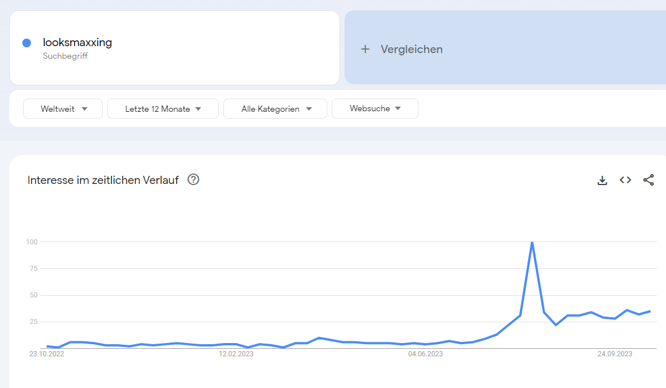Viewport: 666px width, 388px height.
Task: Click the Interesse im zeitlichen Verlauf heading
Action: (x=103, y=180)
